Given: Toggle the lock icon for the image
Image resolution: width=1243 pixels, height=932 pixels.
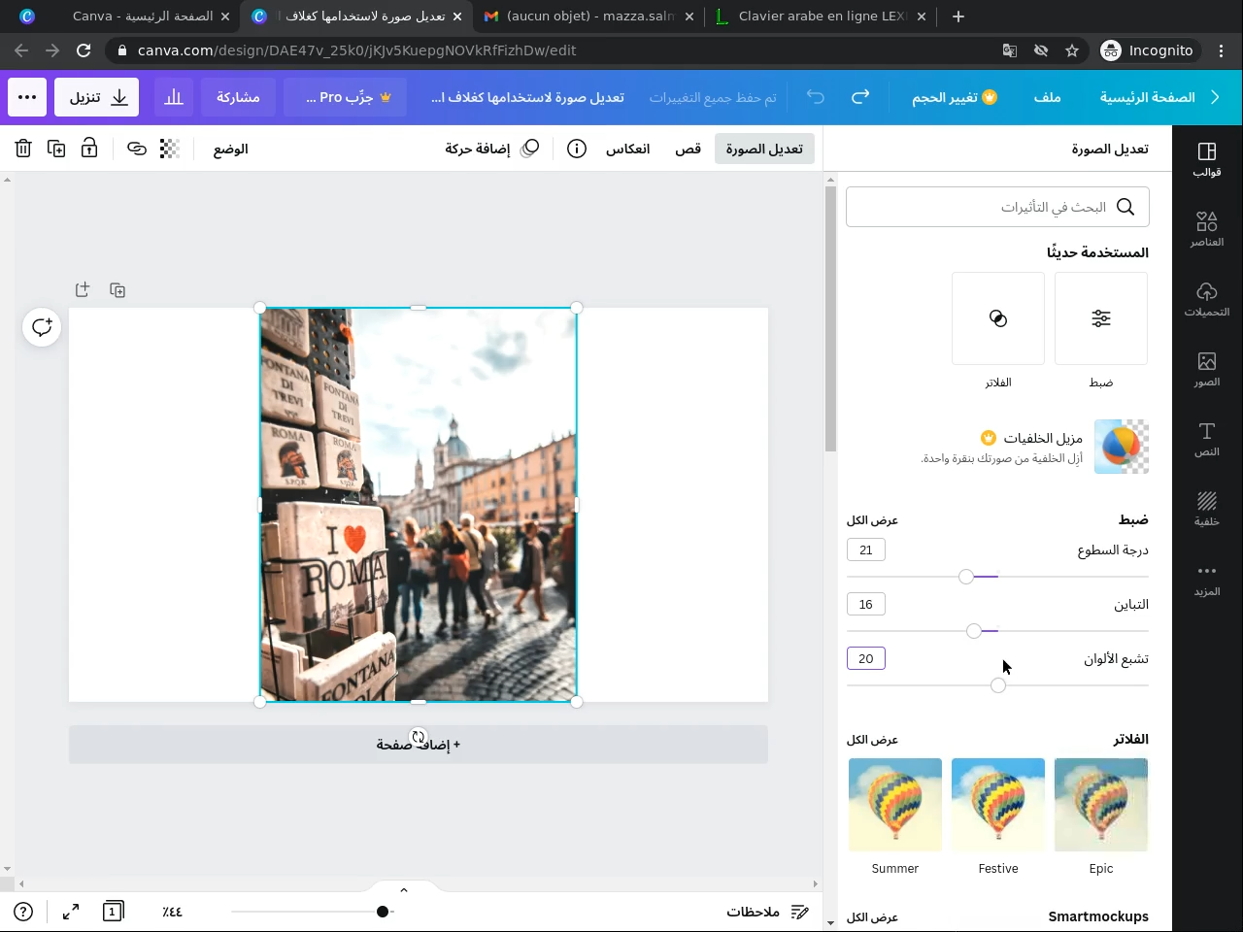Looking at the screenshot, I should tap(89, 149).
